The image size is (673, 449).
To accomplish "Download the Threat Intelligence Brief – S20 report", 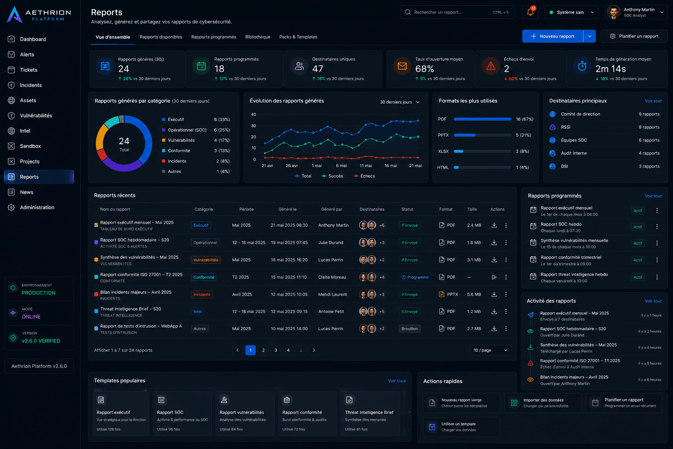I will tap(494, 312).
